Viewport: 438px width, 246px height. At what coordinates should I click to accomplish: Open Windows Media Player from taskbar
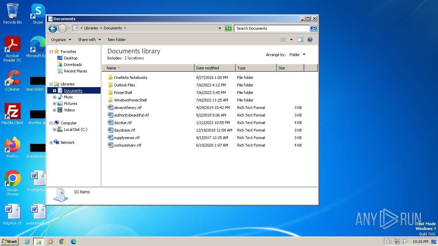click(x=50, y=242)
